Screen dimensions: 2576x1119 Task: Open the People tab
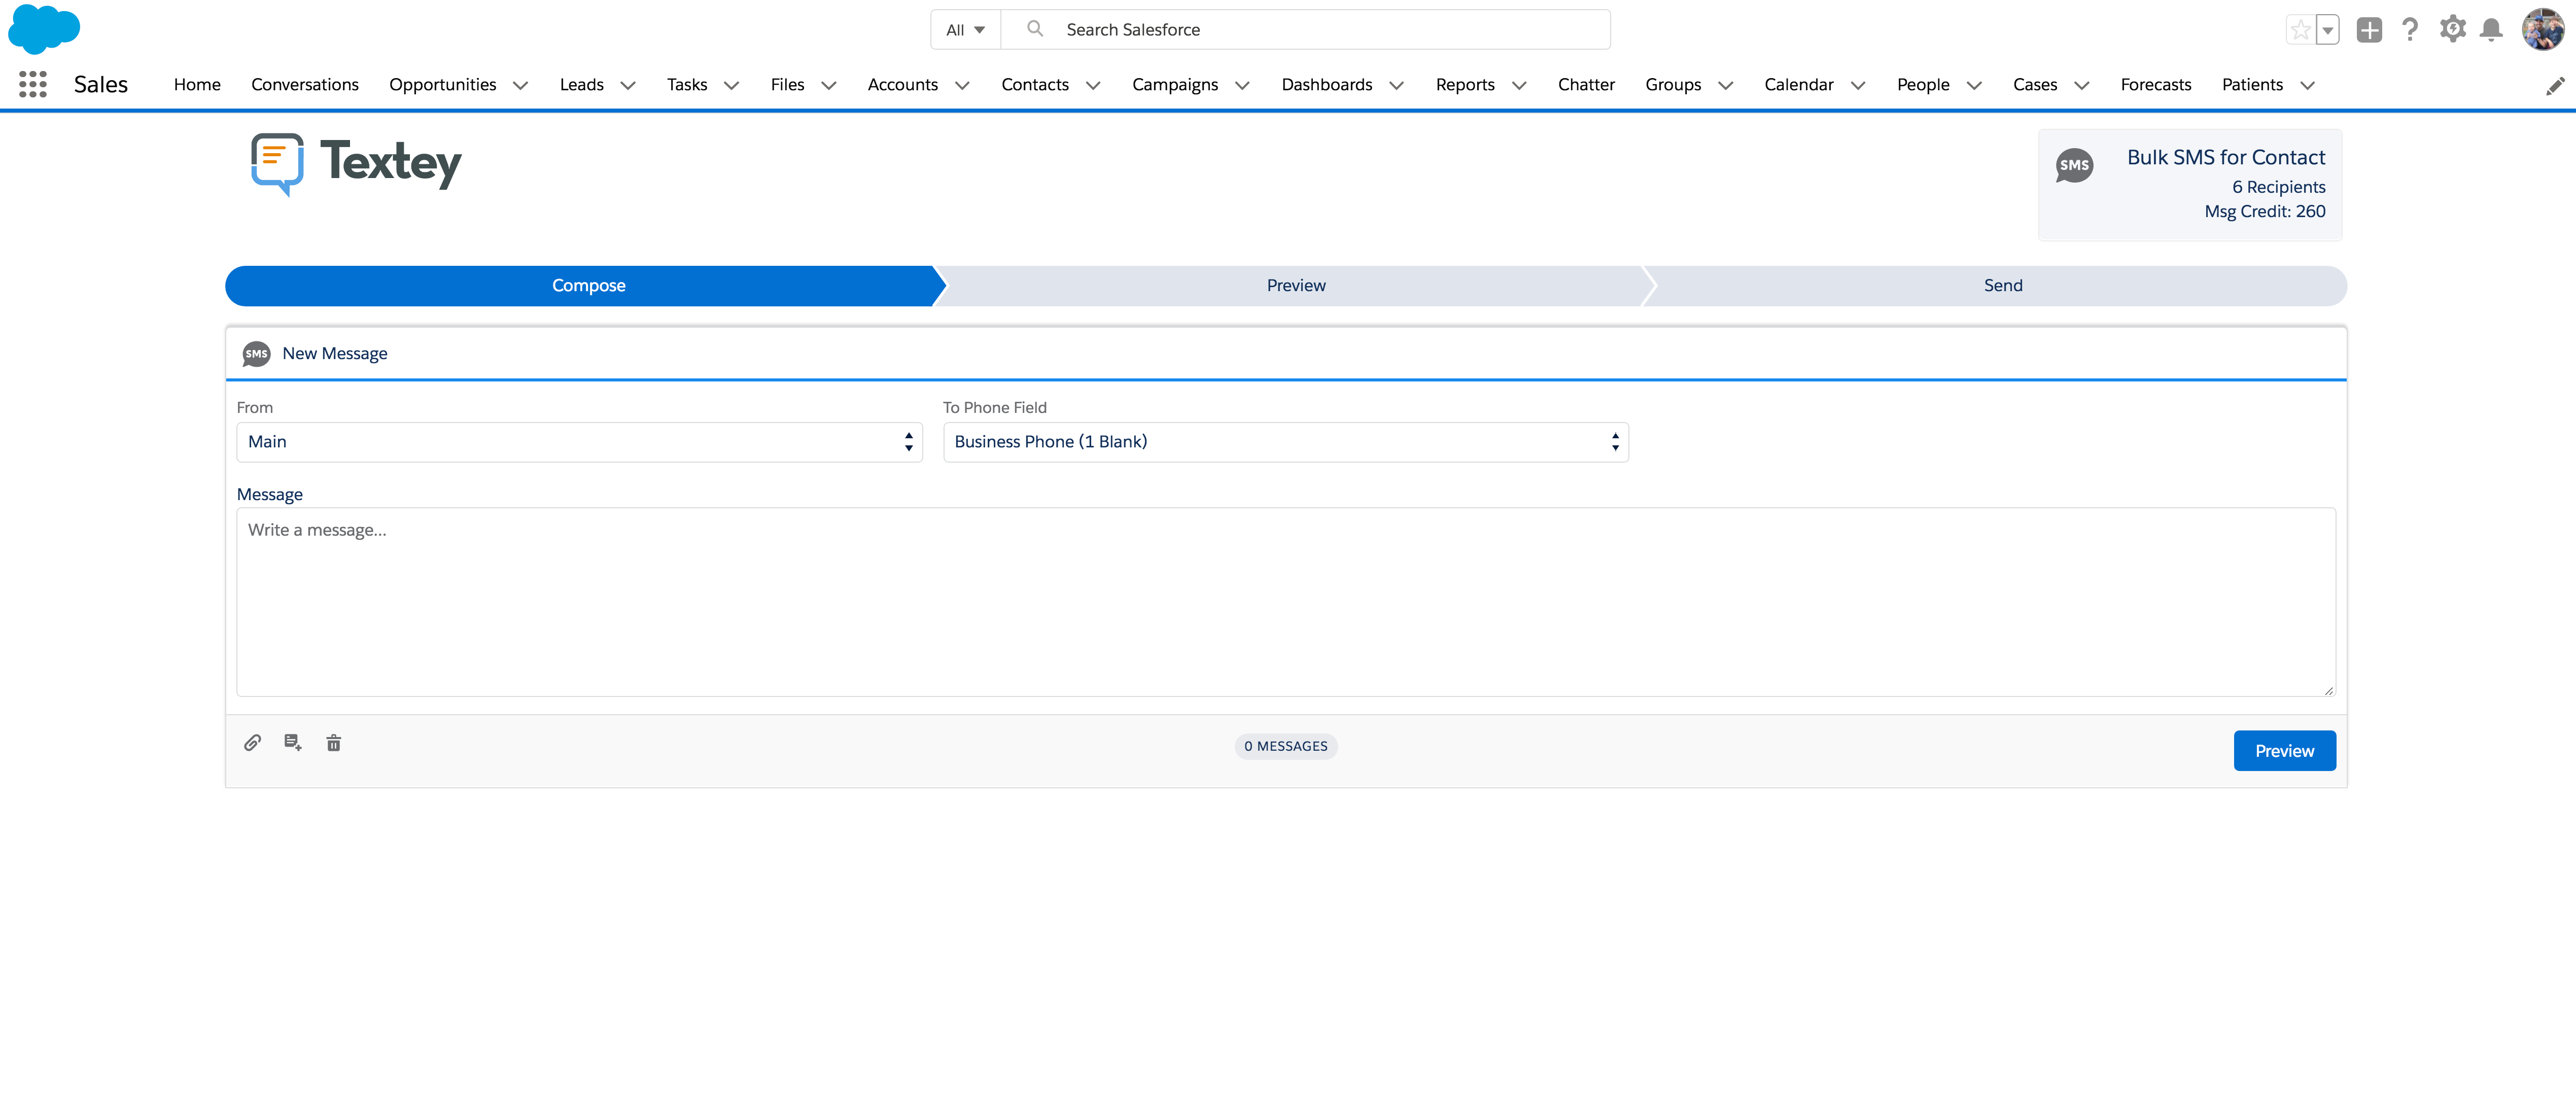click(x=1923, y=85)
